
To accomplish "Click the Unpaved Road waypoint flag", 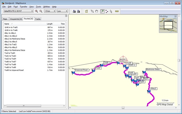I will point(73,73).
